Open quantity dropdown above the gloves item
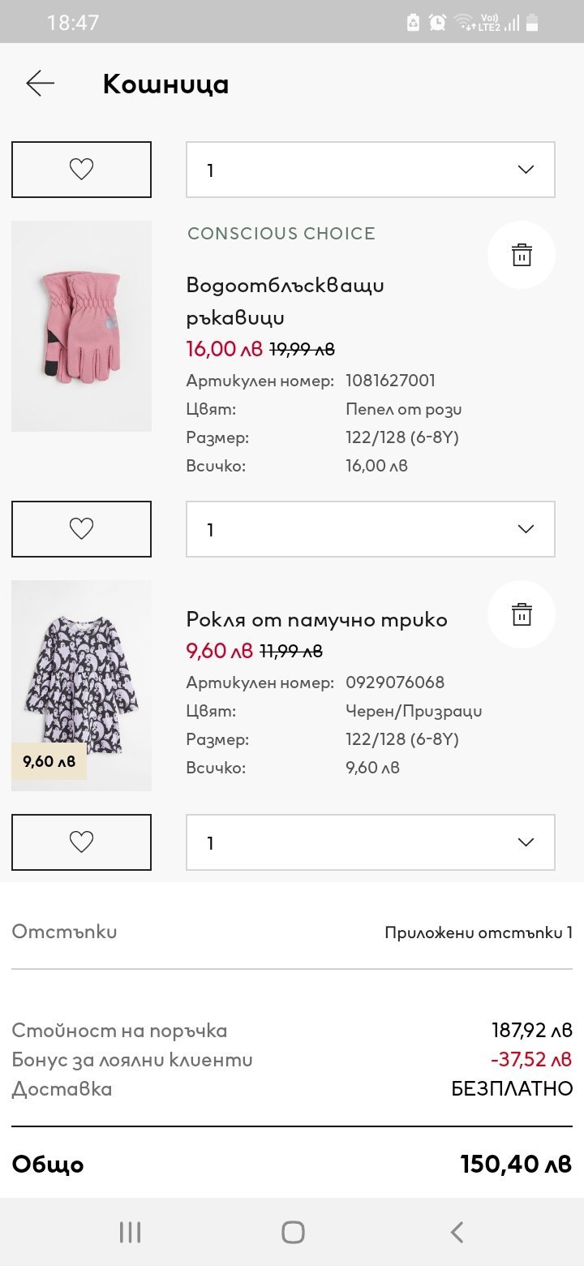The width and height of the screenshot is (584, 1266). pos(370,170)
